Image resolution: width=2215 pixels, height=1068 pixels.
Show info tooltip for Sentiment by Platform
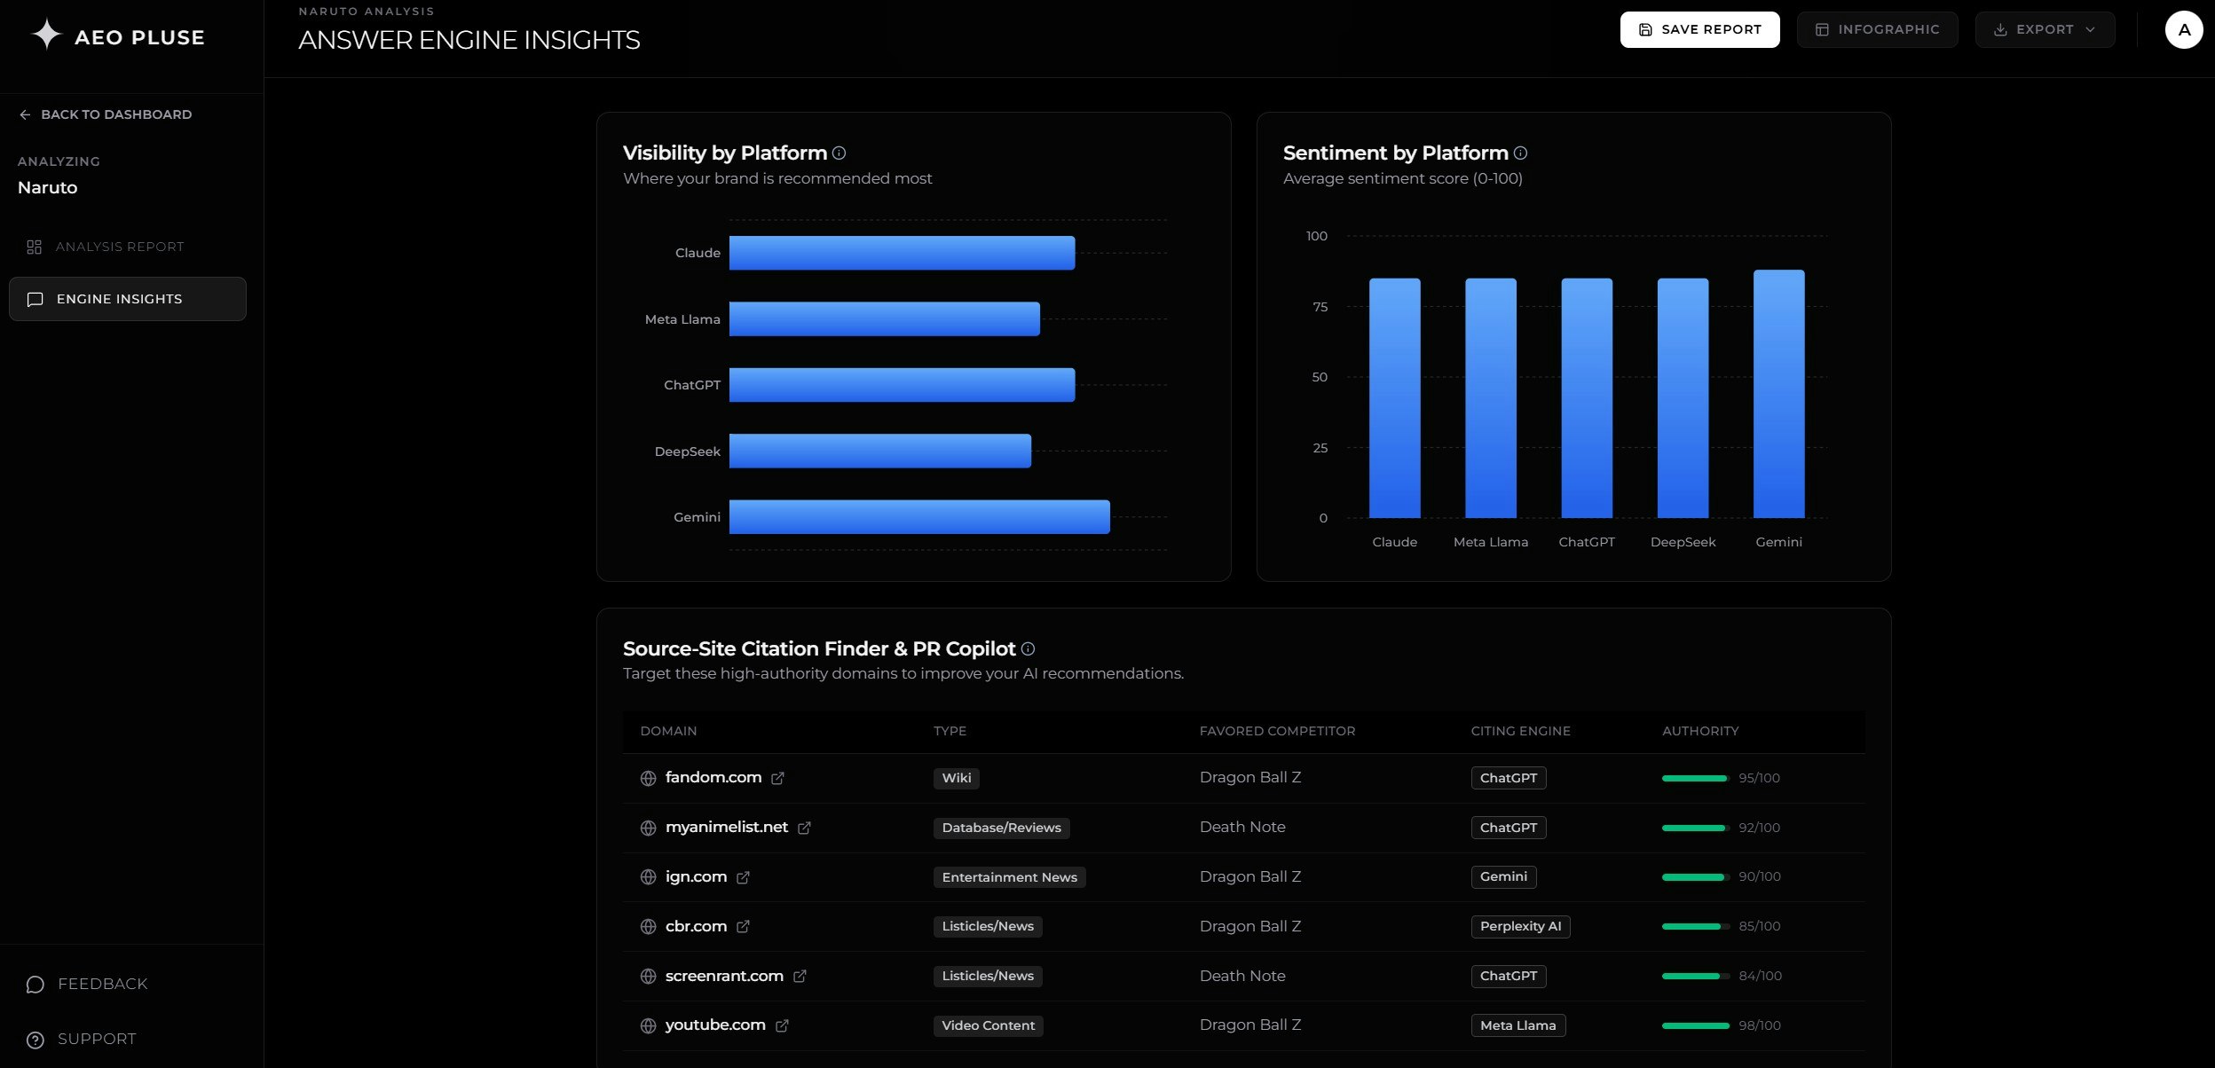point(1520,153)
